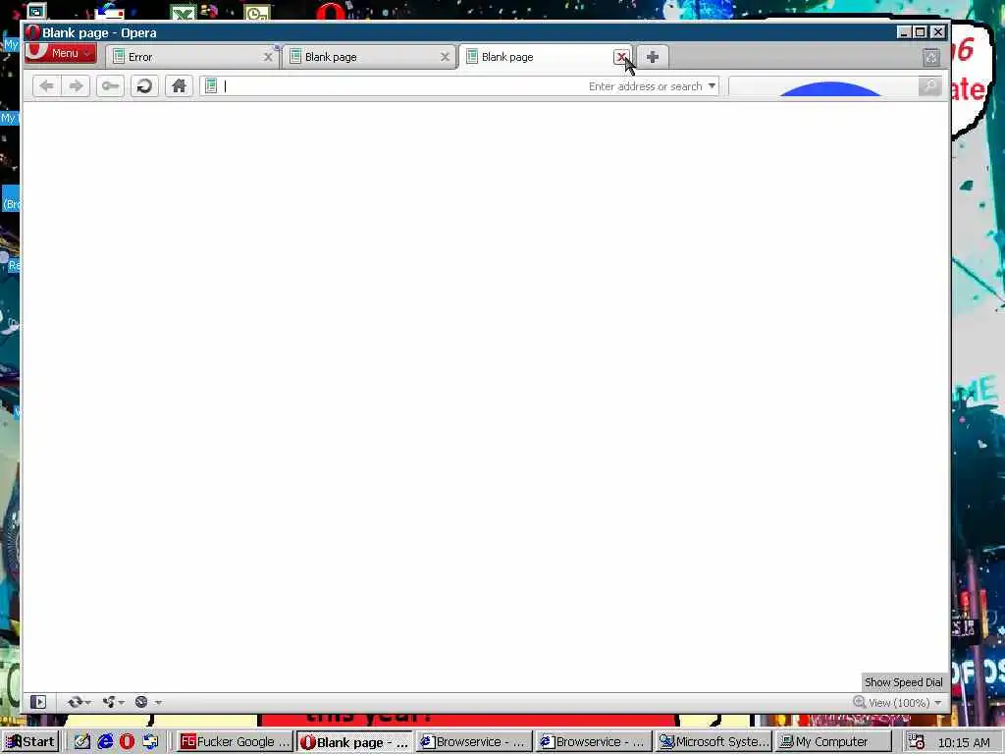Screen dimensions: 1005x754
Task: Switch to My Computer taskbar window
Action: (x=833, y=742)
